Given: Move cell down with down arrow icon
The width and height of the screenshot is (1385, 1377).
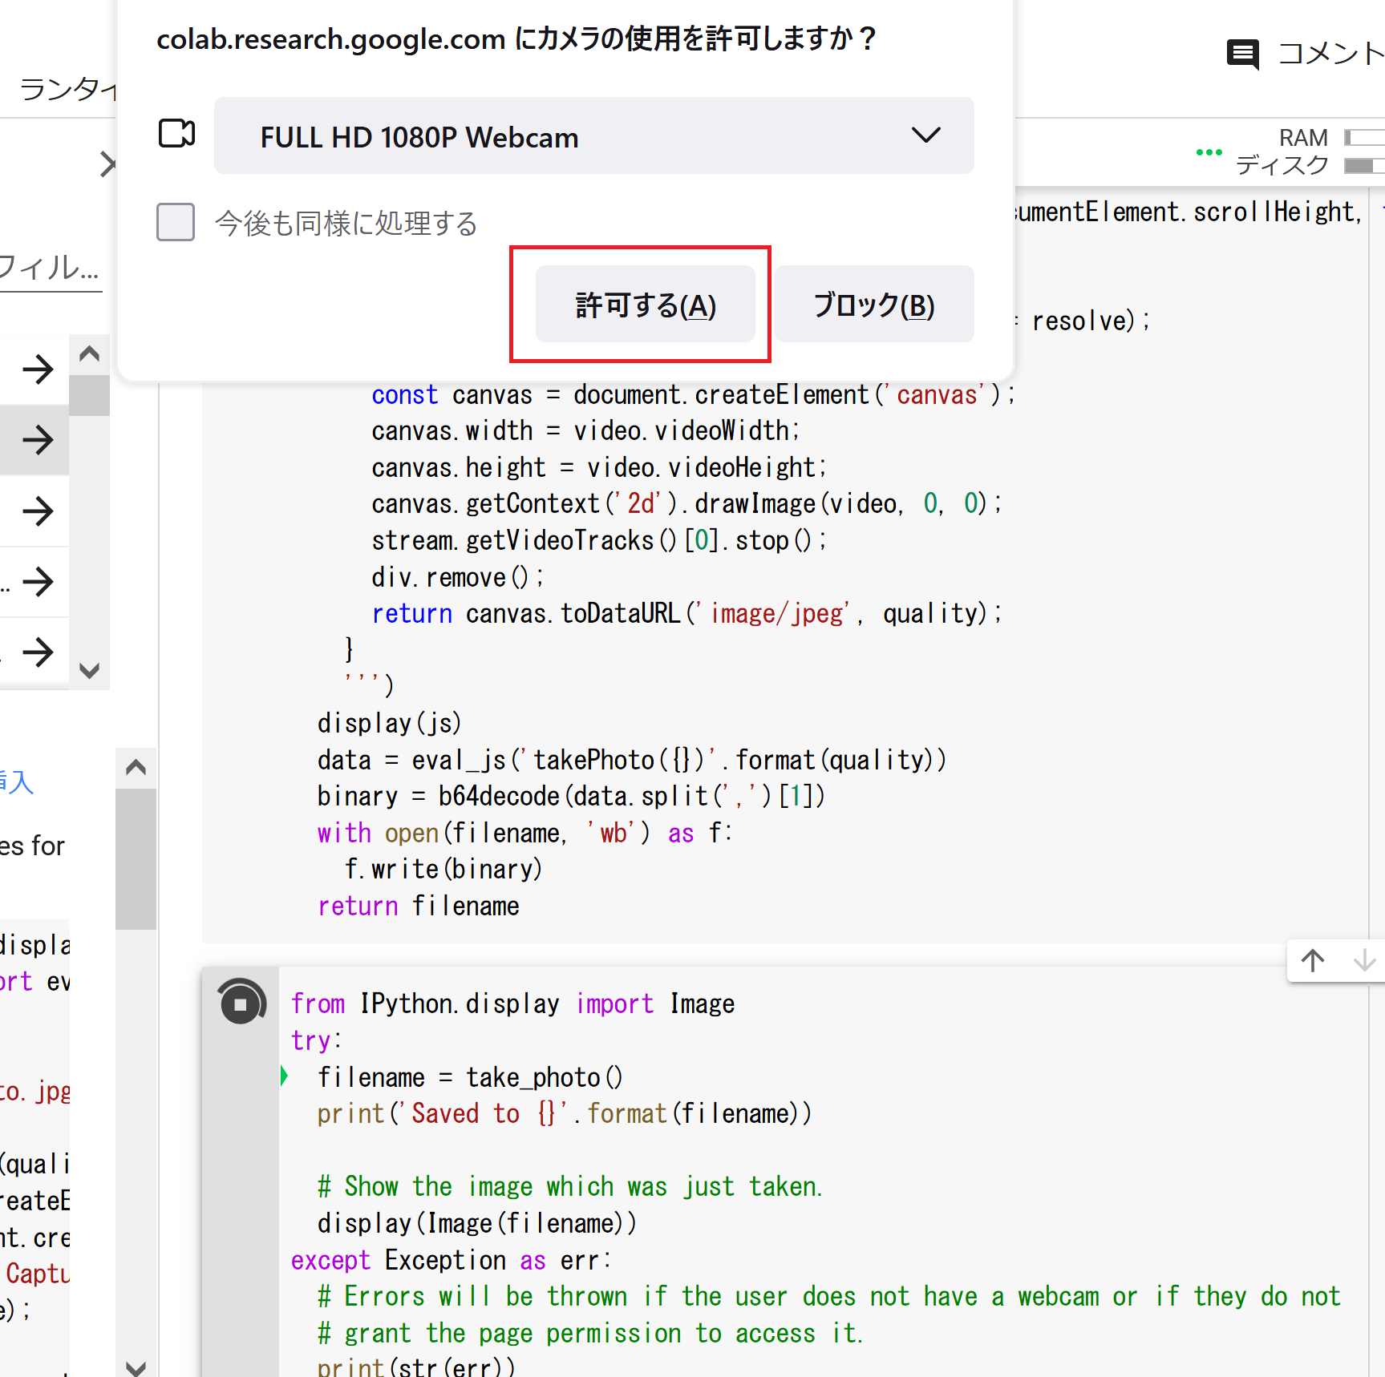Looking at the screenshot, I should pos(1364,960).
